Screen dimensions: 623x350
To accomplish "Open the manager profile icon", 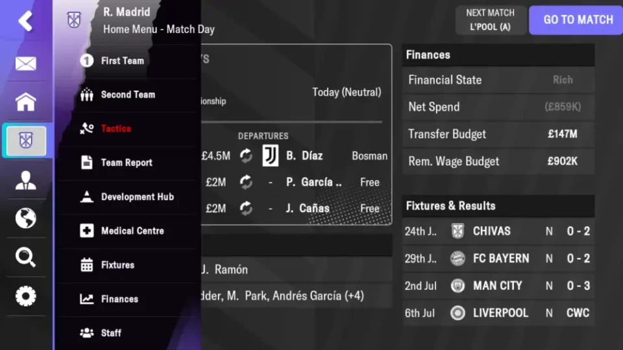I will tap(26, 180).
